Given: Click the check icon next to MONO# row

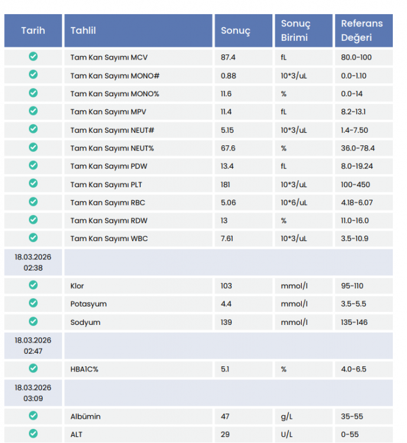Looking at the screenshot, I should click(33, 75).
